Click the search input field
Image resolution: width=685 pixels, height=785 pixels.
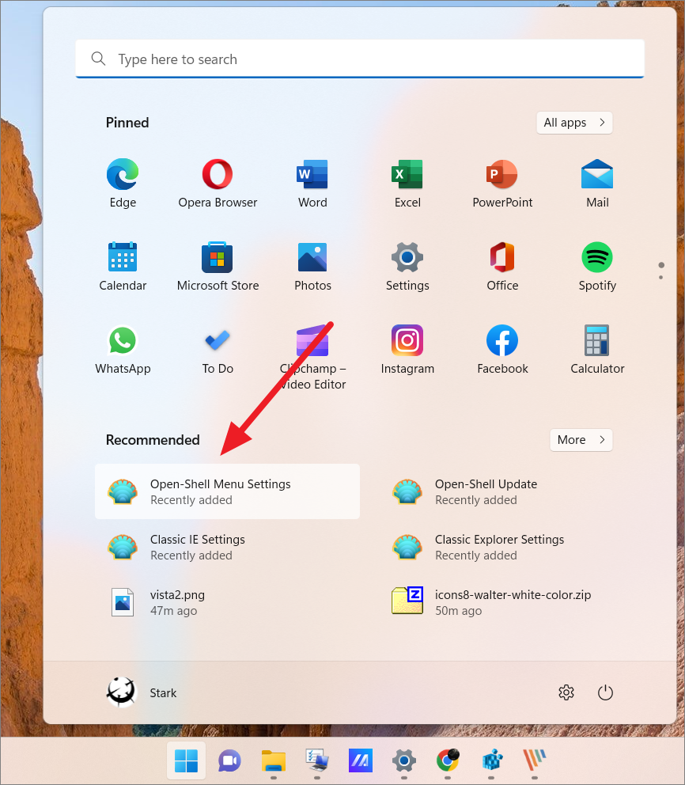359,59
